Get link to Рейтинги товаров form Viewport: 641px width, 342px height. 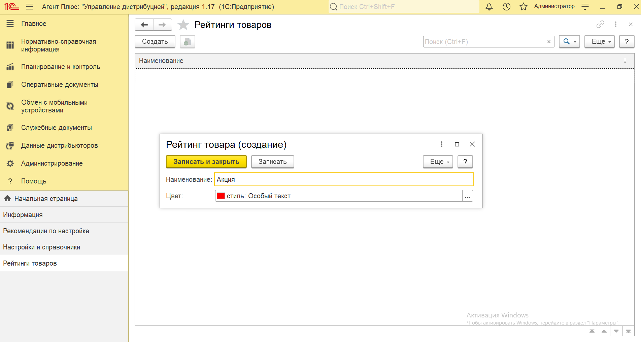[x=600, y=24]
